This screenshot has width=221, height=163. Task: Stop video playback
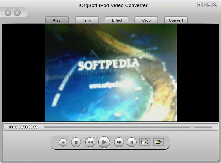click(x=76, y=142)
